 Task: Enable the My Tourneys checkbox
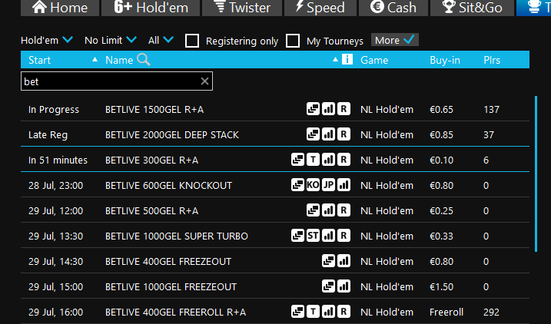pyautogui.click(x=293, y=41)
